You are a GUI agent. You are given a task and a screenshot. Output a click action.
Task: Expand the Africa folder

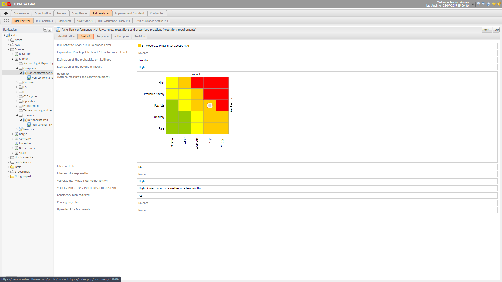(8, 40)
